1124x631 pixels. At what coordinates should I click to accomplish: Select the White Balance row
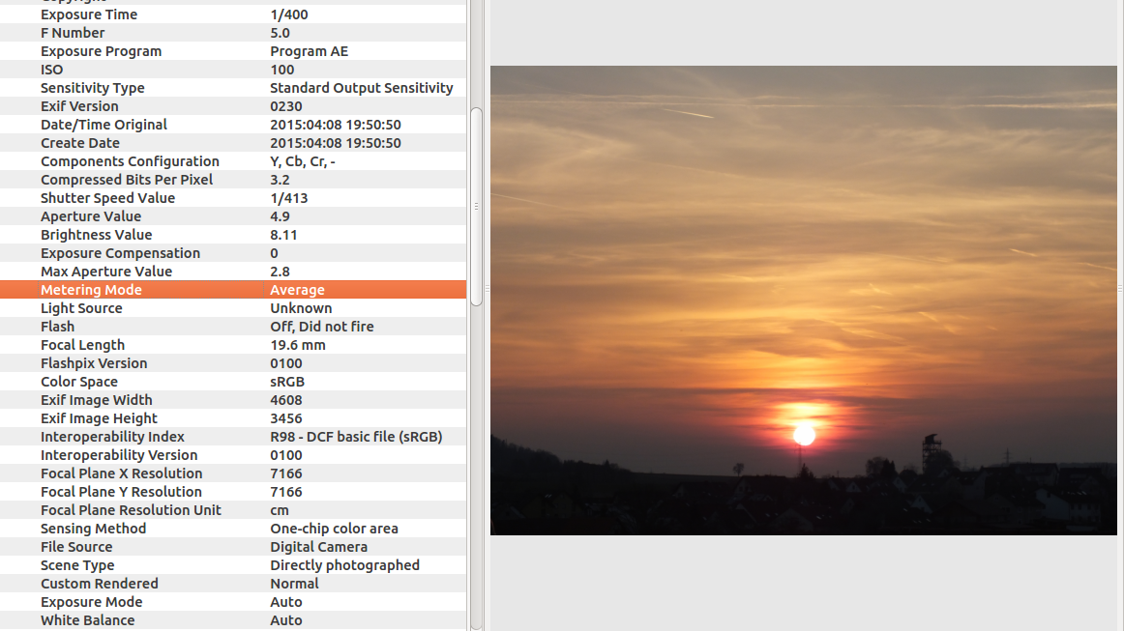click(233, 620)
